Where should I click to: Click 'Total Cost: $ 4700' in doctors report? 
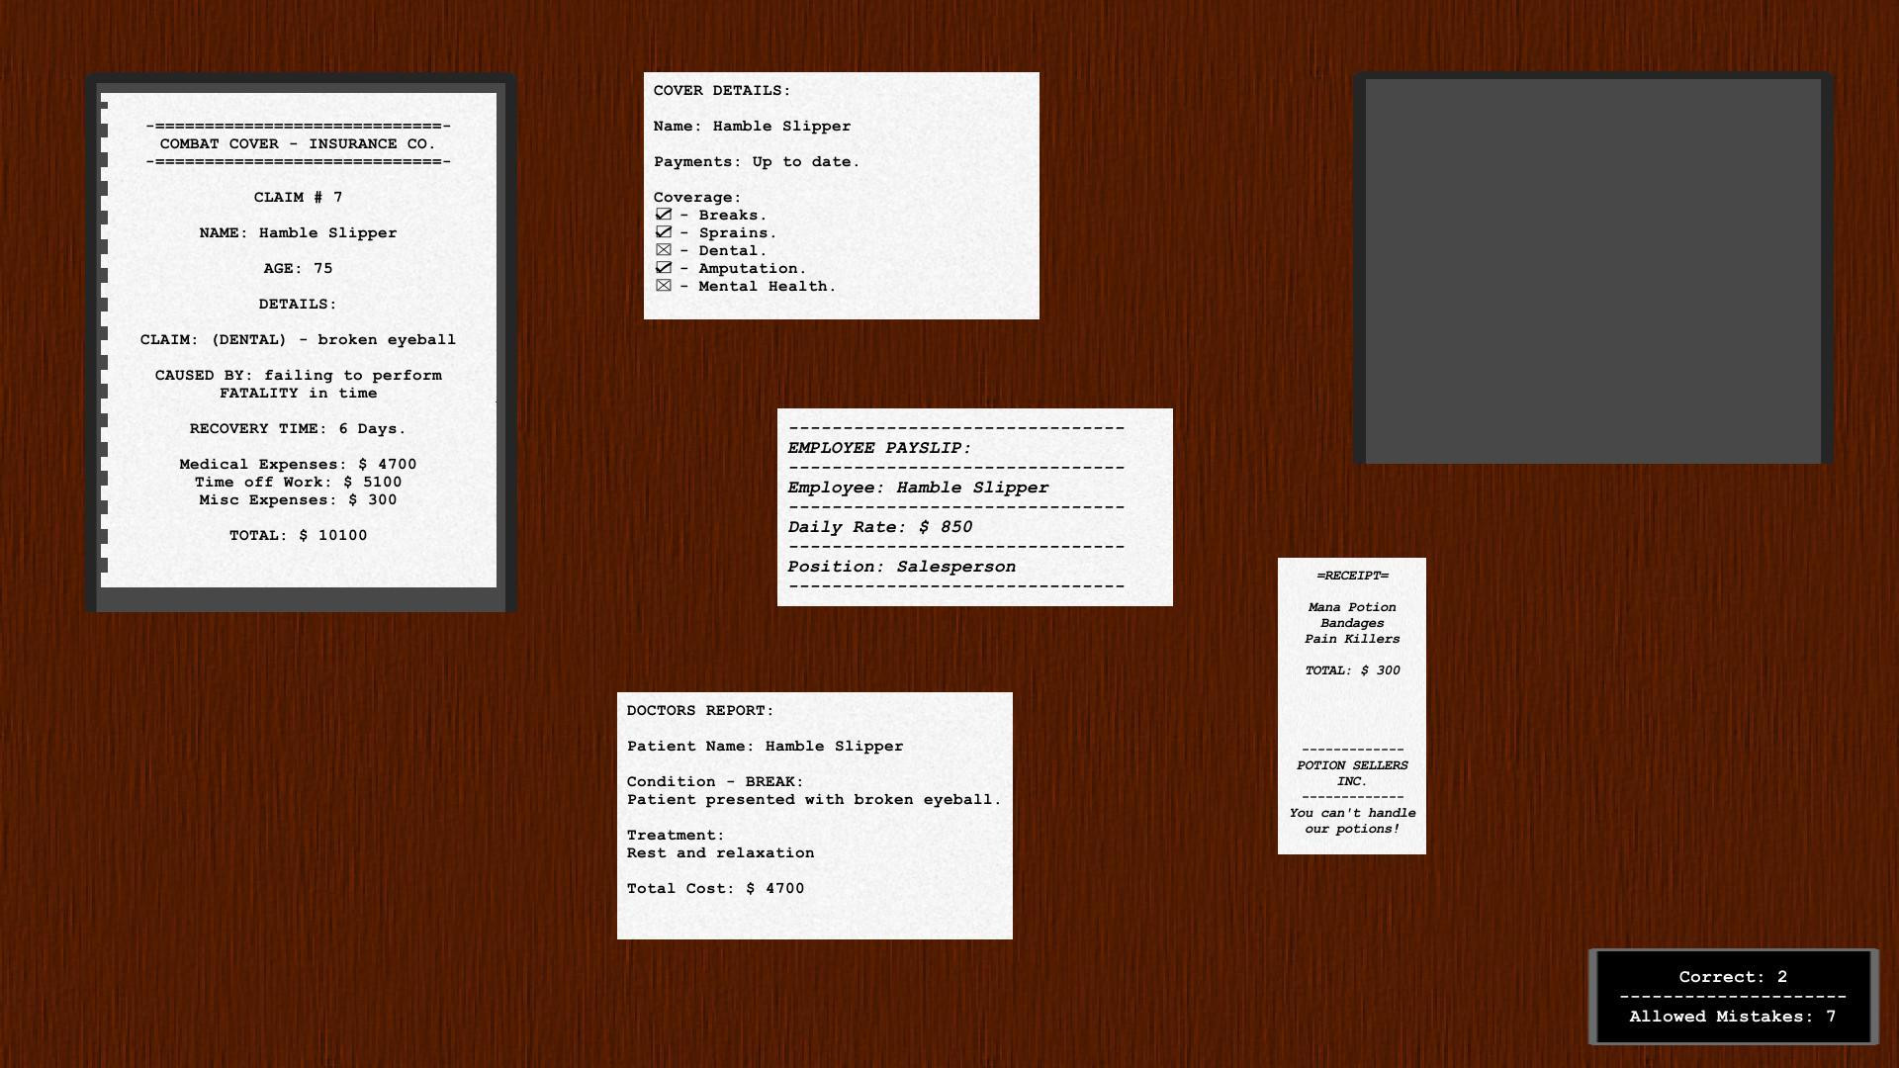coord(715,888)
